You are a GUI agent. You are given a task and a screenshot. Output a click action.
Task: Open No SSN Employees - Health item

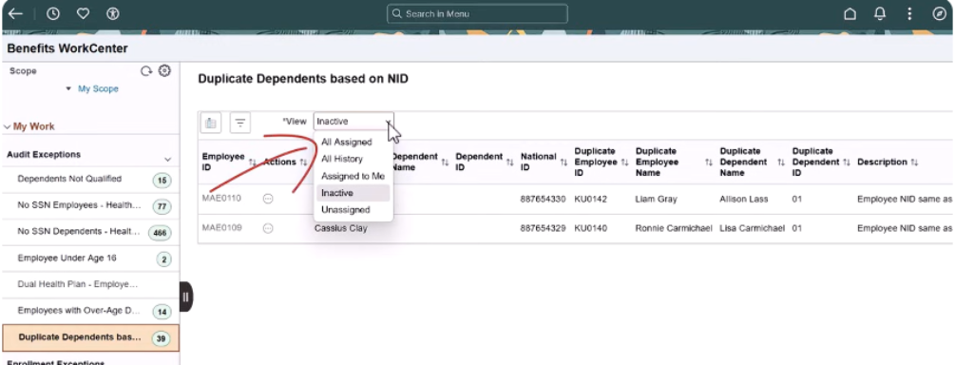(x=91, y=205)
